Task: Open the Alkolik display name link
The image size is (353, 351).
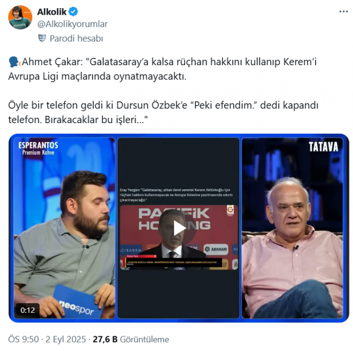Action: [52, 12]
